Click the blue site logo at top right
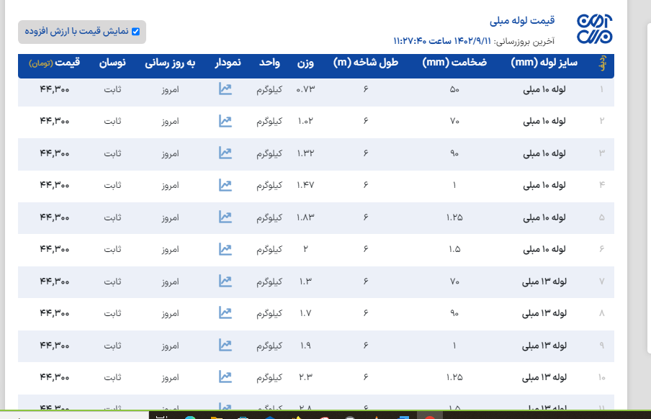The height and width of the screenshot is (419, 651). [x=595, y=29]
